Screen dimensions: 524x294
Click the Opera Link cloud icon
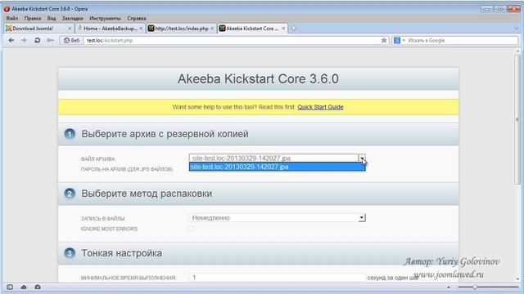[x=24, y=287]
